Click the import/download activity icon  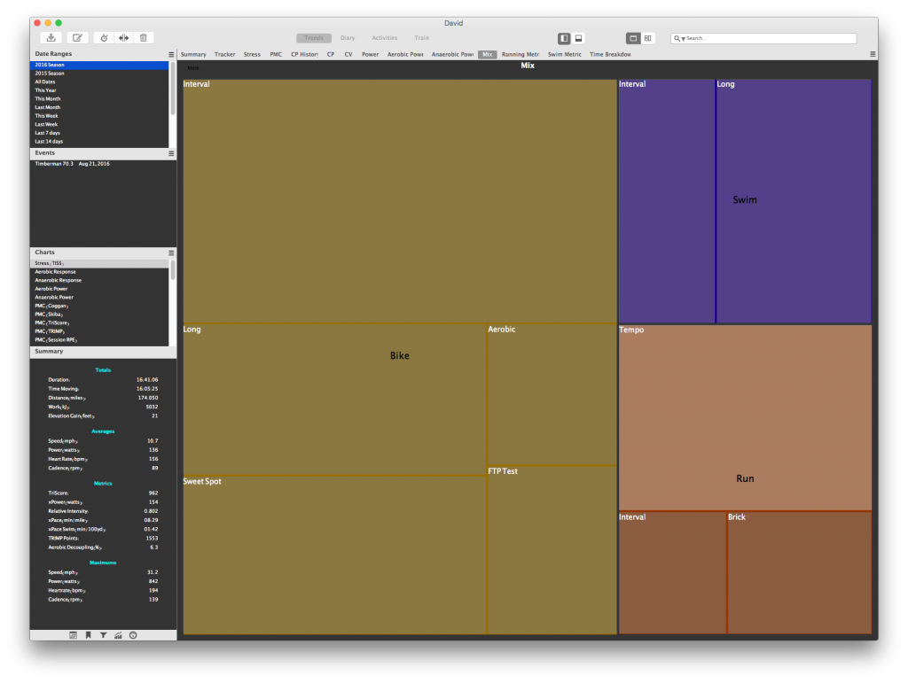tap(51, 38)
